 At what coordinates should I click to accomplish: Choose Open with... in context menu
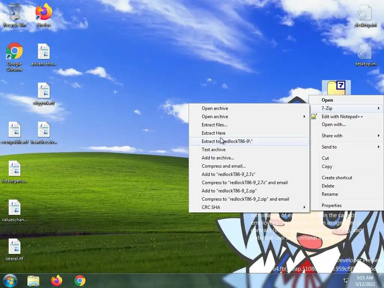pos(346,124)
